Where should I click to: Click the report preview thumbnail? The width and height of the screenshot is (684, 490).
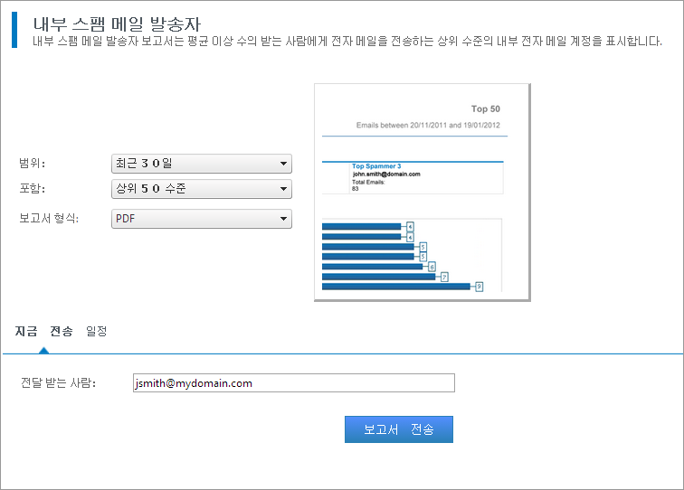tap(422, 192)
